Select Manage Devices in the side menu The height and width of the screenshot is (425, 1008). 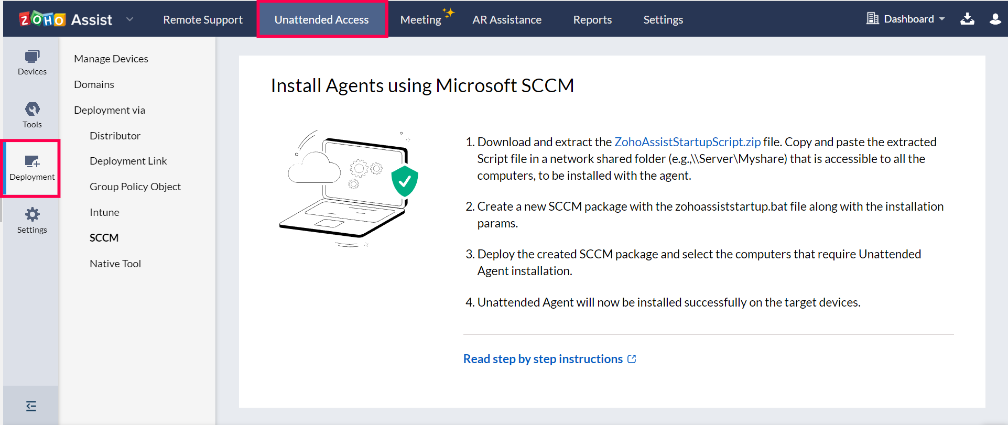click(111, 59)
